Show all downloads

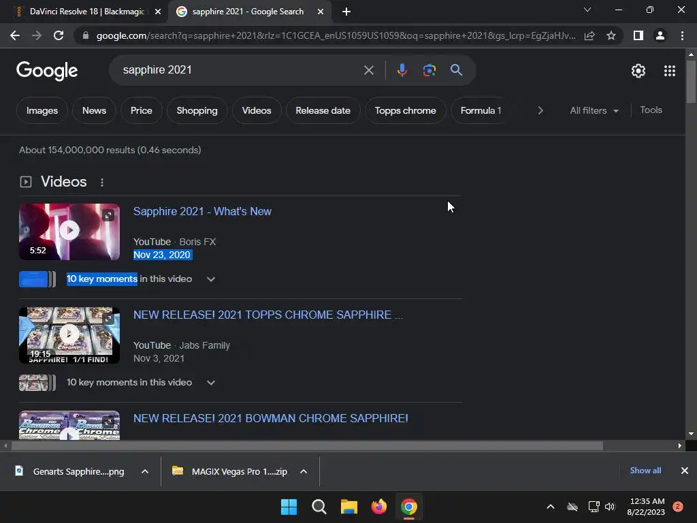(x=645, y=471)
